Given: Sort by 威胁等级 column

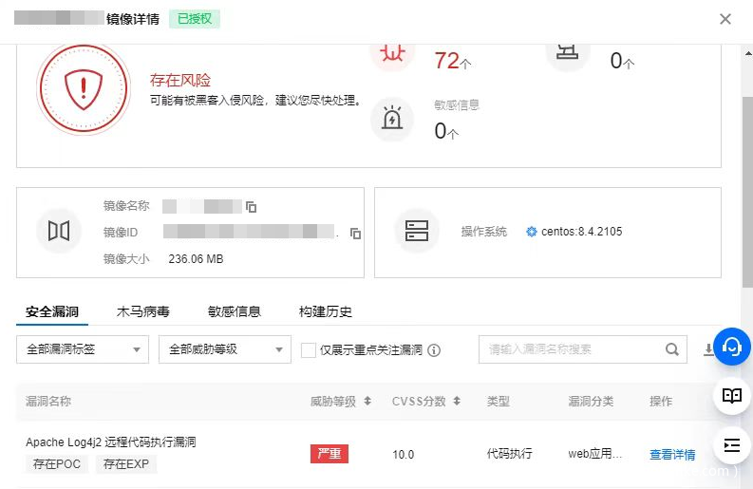Looking at the screenshot, I should point(367,402).
